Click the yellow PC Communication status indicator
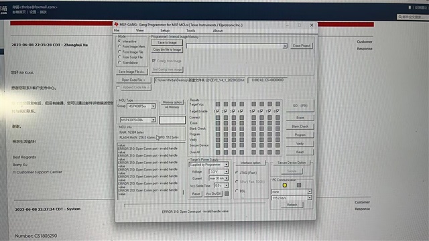 [284, 185]
